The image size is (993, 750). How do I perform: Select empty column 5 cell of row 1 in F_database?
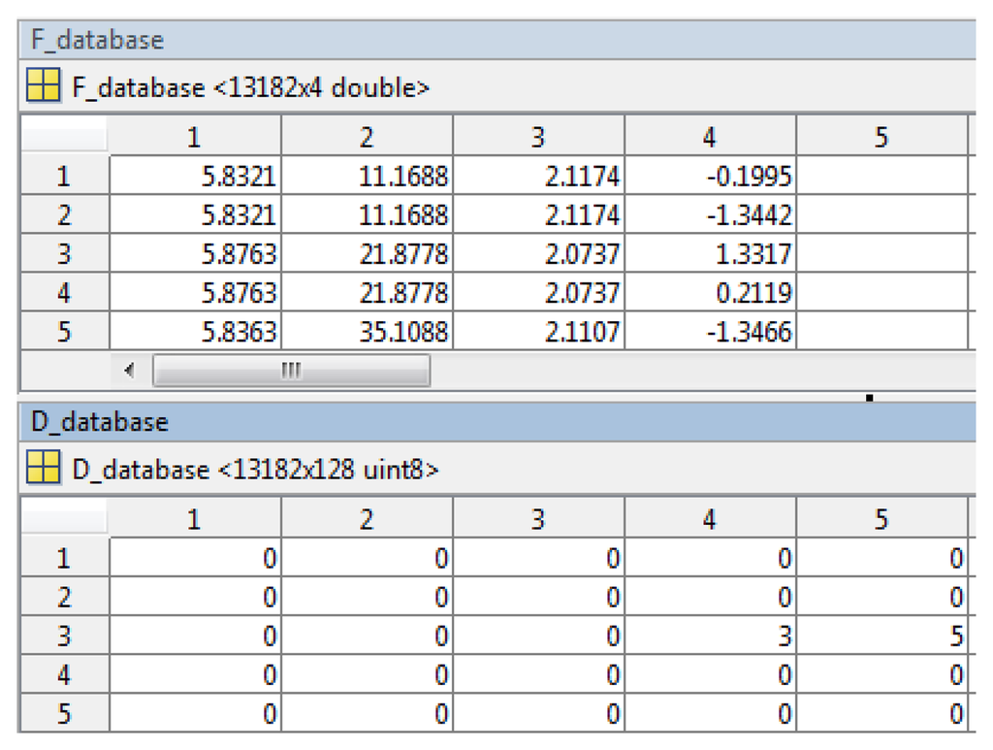coord(881,176)
